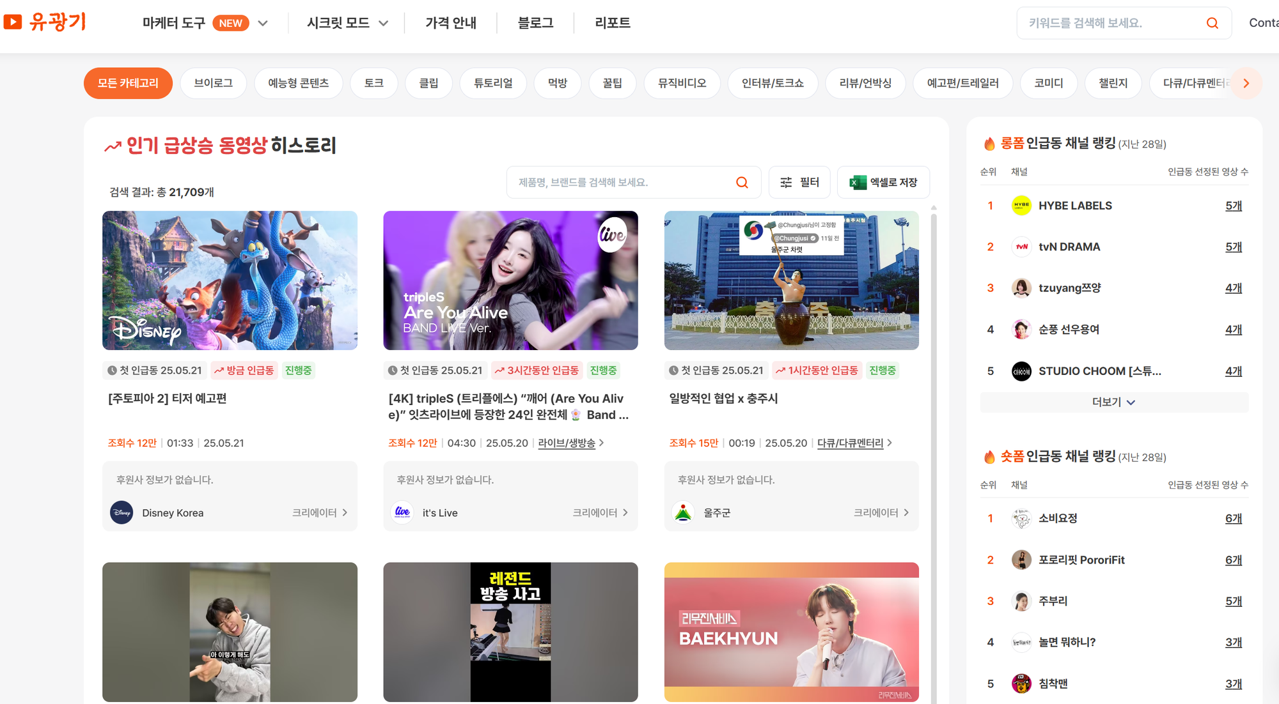Click tzuyang쯔양 channel avatar

click(1021, 288)
